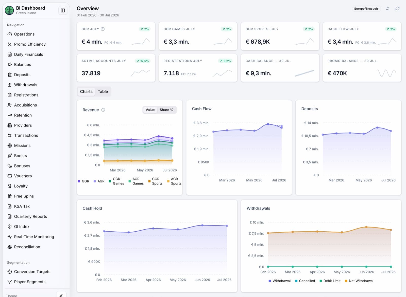Viewport: 406px width, 297px height.
Task: Click the Providers building icon
Action: click(10, 125)
